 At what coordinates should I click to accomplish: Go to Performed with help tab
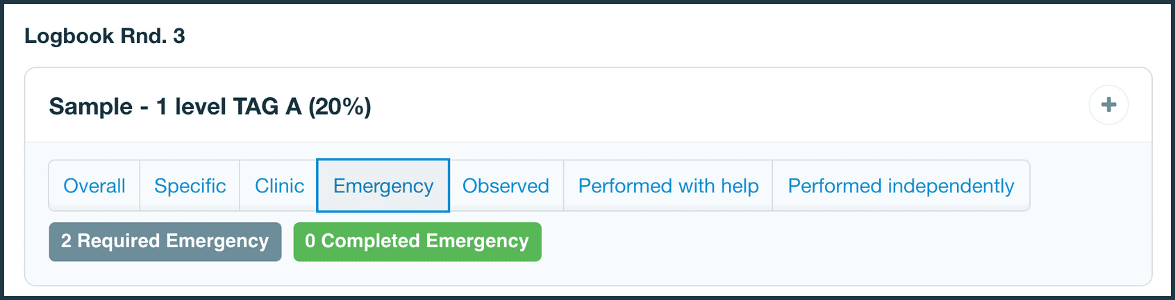668,186
